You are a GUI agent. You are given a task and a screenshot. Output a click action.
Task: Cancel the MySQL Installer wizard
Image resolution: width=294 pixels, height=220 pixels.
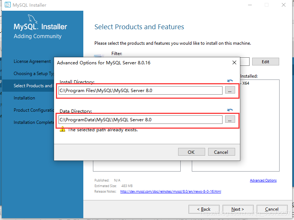point(272,209)
